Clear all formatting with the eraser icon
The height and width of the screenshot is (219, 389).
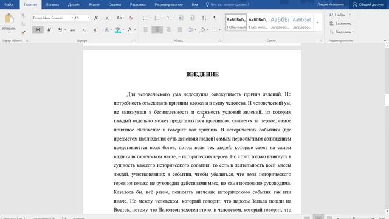[131, 18]
